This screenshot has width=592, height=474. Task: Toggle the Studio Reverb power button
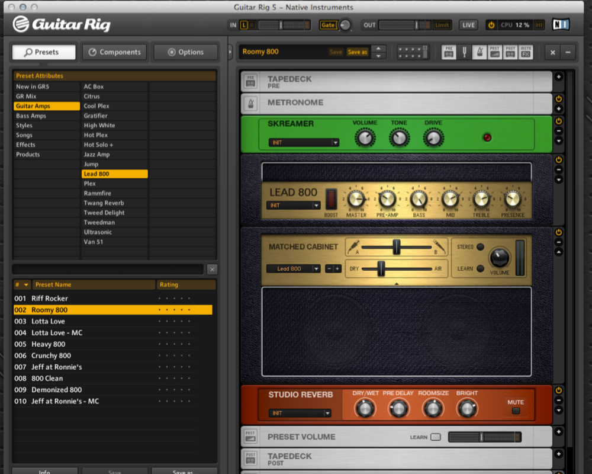pyautogui.click(x=559, y=390)
